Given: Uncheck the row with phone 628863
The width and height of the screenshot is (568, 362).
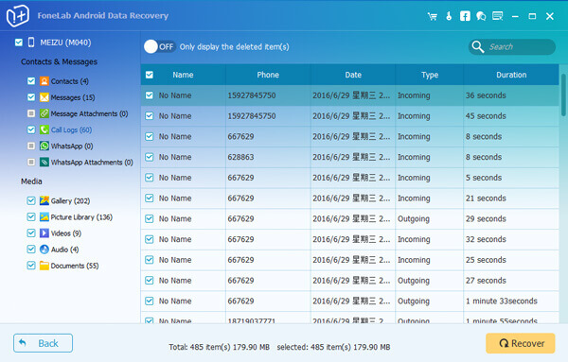Looking at the screenshot, I should (150, 157).
